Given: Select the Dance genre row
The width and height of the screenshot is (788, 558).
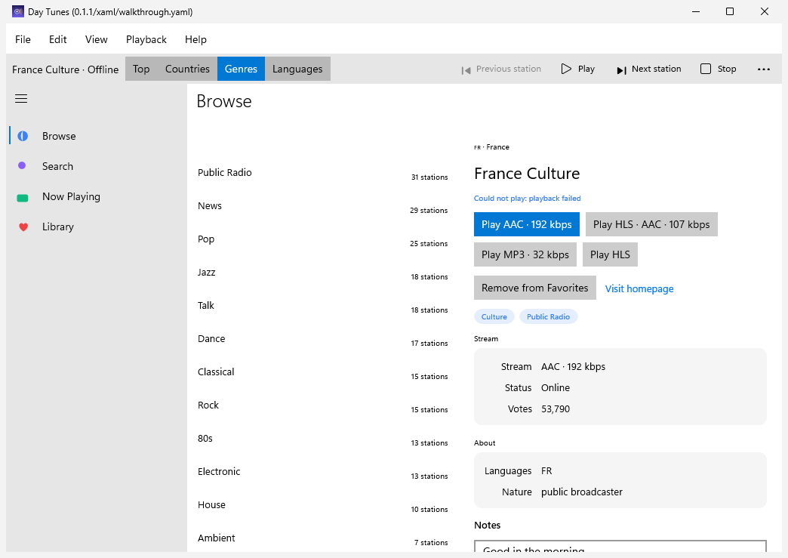Looking at the screenshot, I should coord(322,339).
